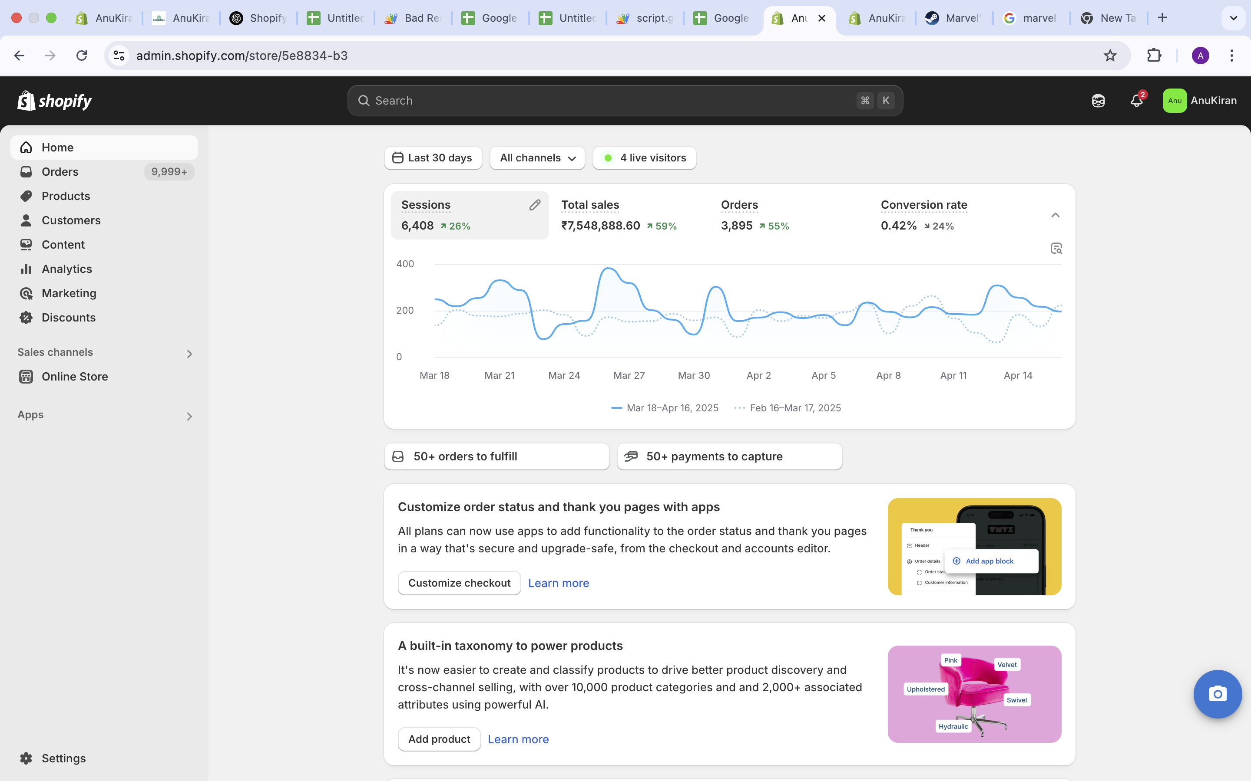Image resolution: width=1251 pixels, height=781 pixels.
Task: Open Shopify assistant icon in top bar
Action: (1098, 100)
